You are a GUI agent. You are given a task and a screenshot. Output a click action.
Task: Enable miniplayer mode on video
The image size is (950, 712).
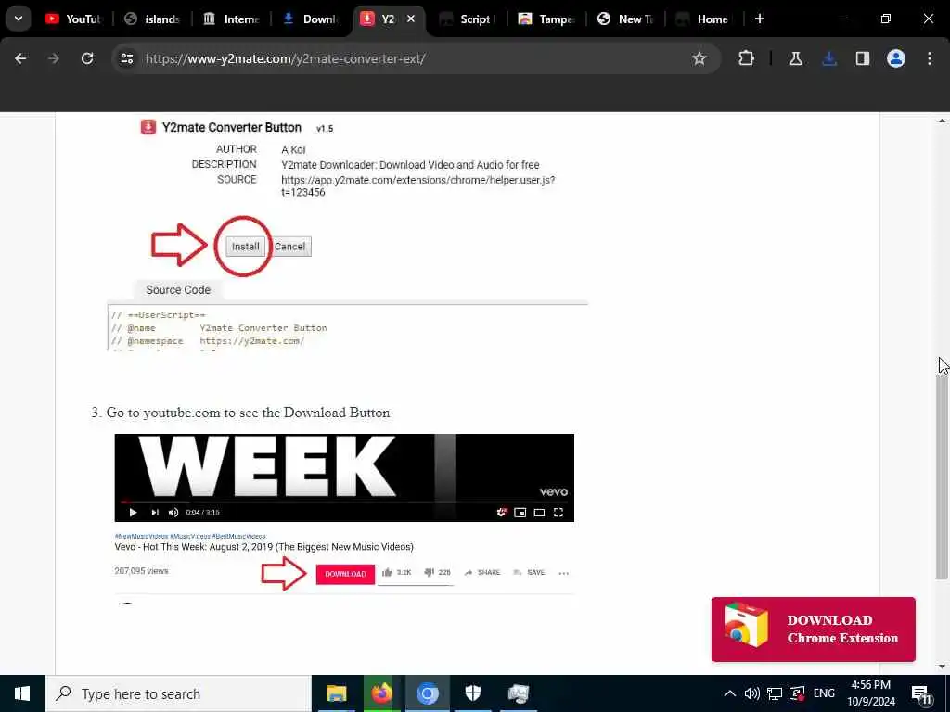[x=520, y=512]
